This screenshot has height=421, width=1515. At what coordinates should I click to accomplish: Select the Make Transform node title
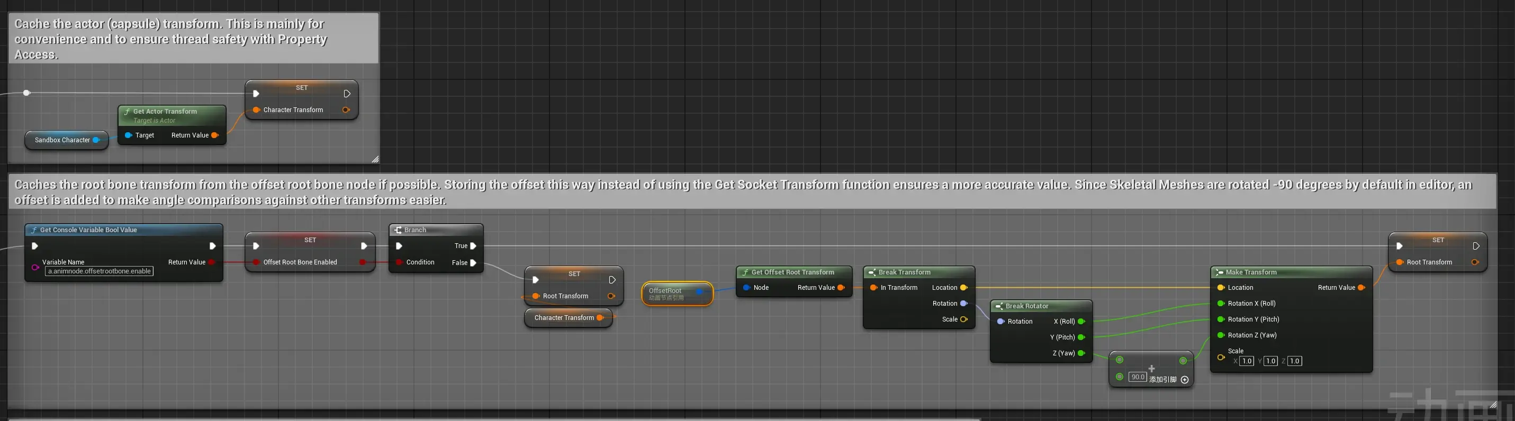(1251, 272)
